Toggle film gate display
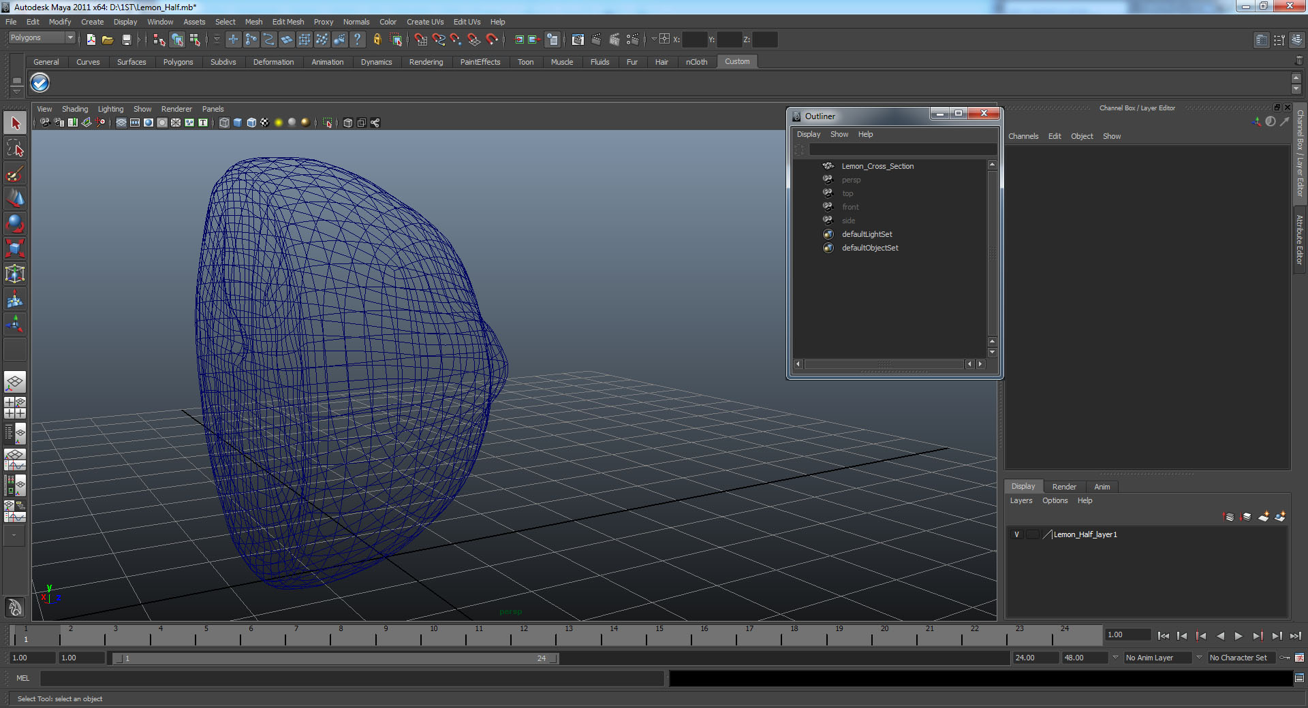The width and height of the screenshot is (1308, 708). pyautogui.click(x=135, y=123)
